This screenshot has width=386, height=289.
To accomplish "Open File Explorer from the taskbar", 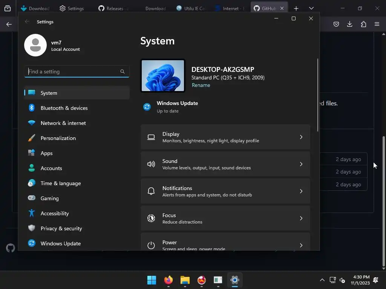I will point(185,280).
